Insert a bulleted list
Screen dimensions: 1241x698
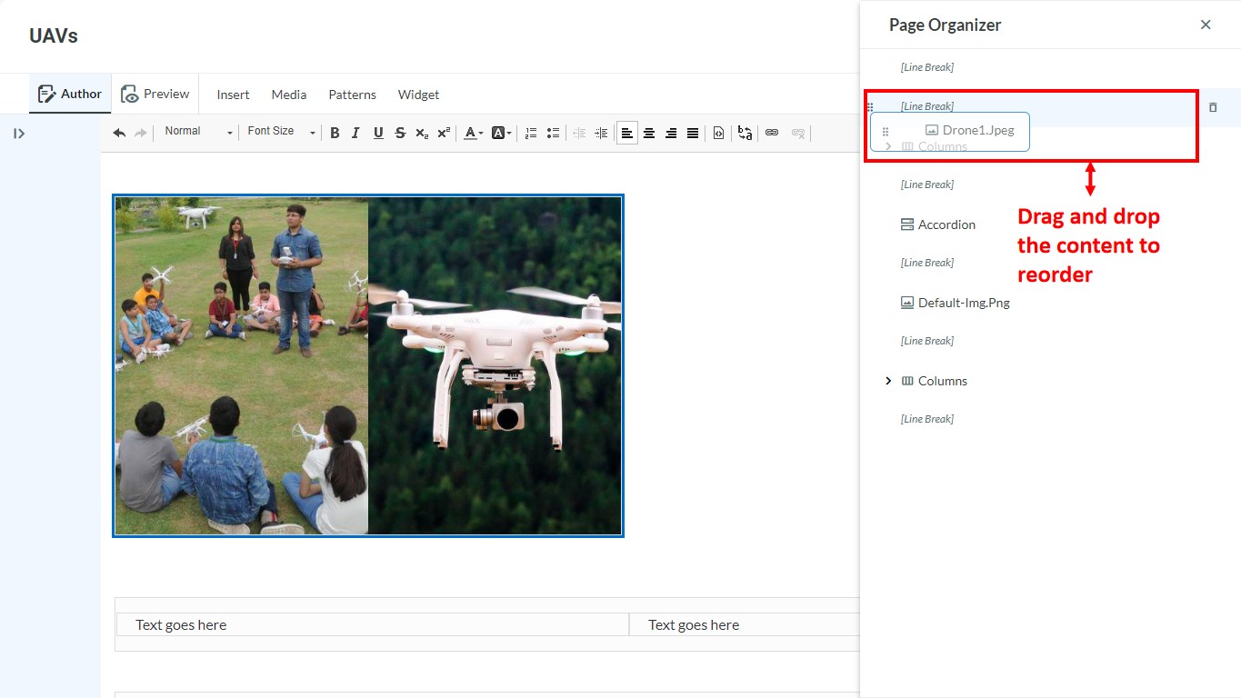click(553, 133)
